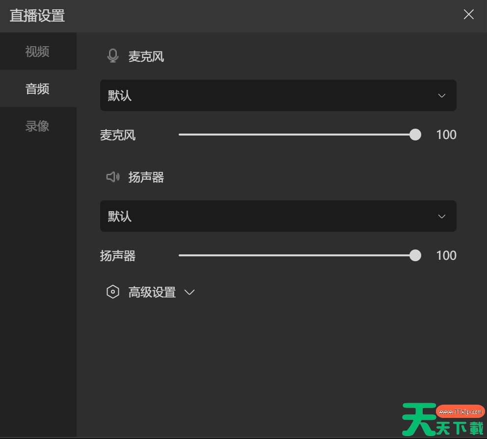The width and height of the screenshot is (487, 439).
Task: Click the speaker volume value 100
Action: click(446, 255)
